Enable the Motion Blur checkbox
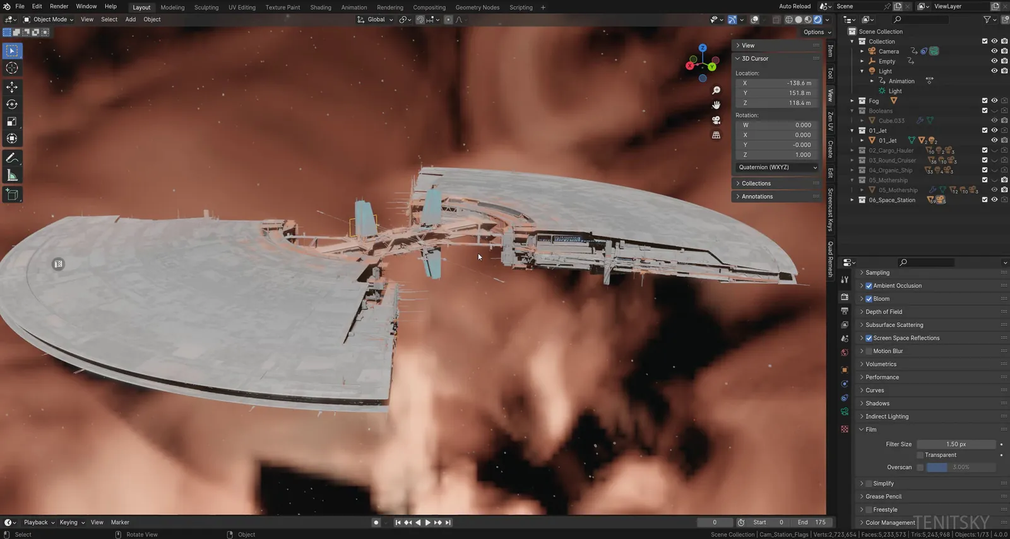This screenshot has height=539, width=1010. [869, 351]
